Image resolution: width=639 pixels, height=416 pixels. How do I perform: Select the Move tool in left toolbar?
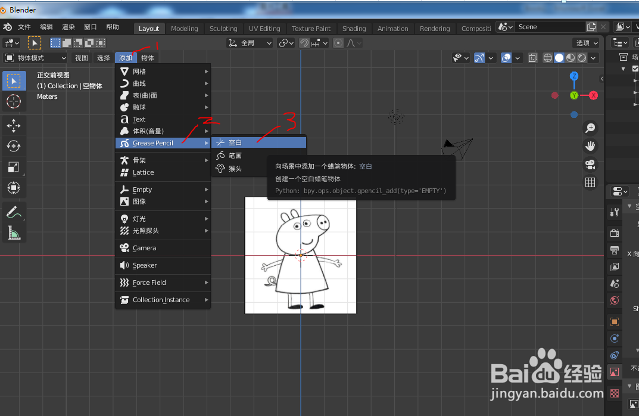click(x=14, y=126)
